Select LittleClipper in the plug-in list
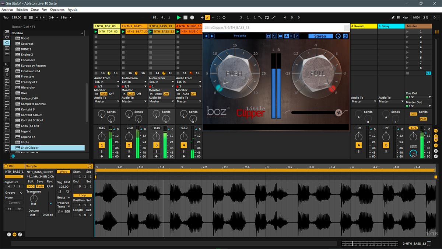Image resolution: width=442 pixels, height=249 pixels. (x=48, y=148)
